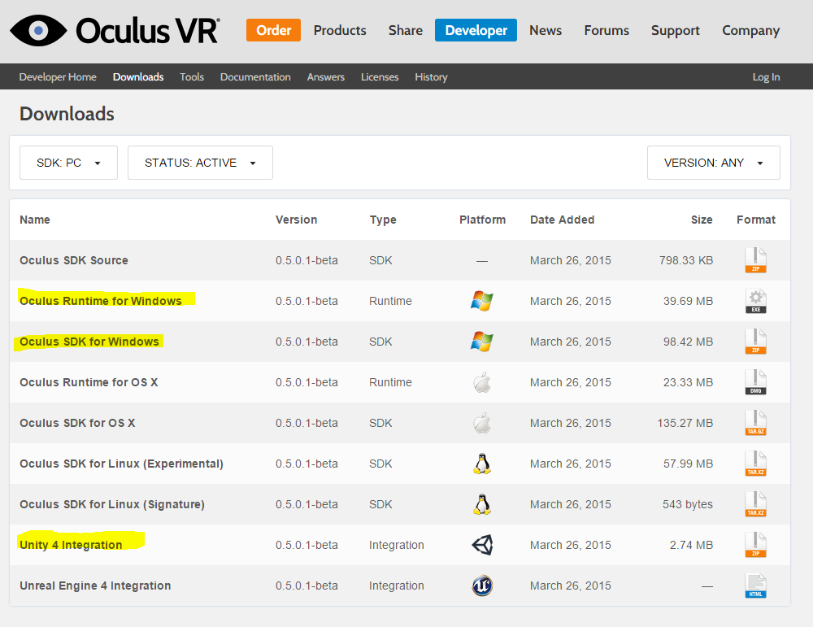Open the Share menu

[406, 31]
